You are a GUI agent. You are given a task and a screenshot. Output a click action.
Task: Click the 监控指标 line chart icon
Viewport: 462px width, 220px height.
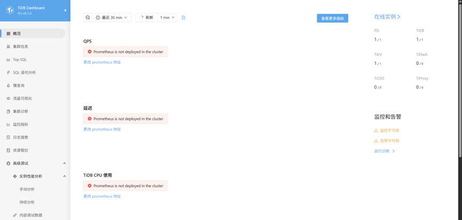pos(8,124)
